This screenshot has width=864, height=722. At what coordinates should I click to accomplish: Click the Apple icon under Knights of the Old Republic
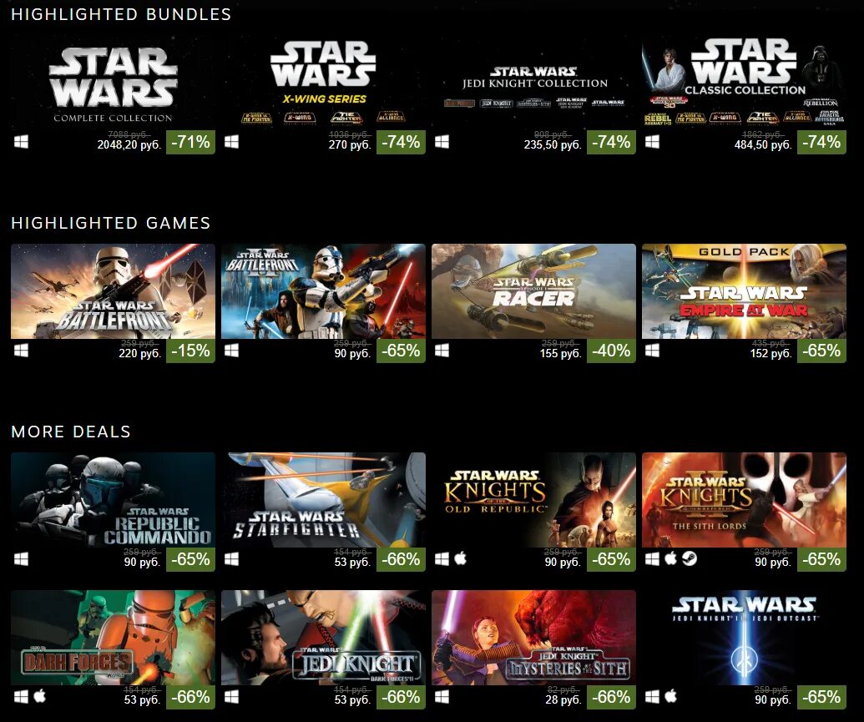click(x=461, y=559)
